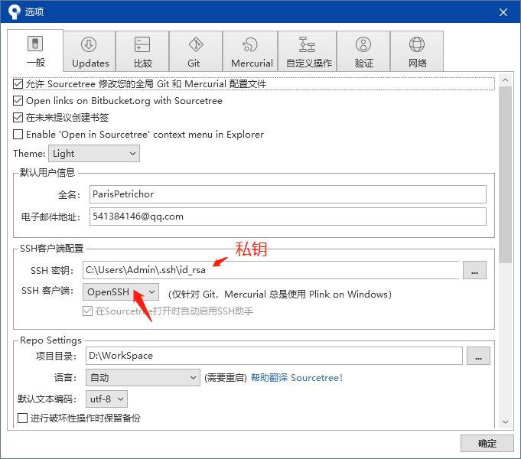Click the 电子邮件地址 label

[50, 217]
